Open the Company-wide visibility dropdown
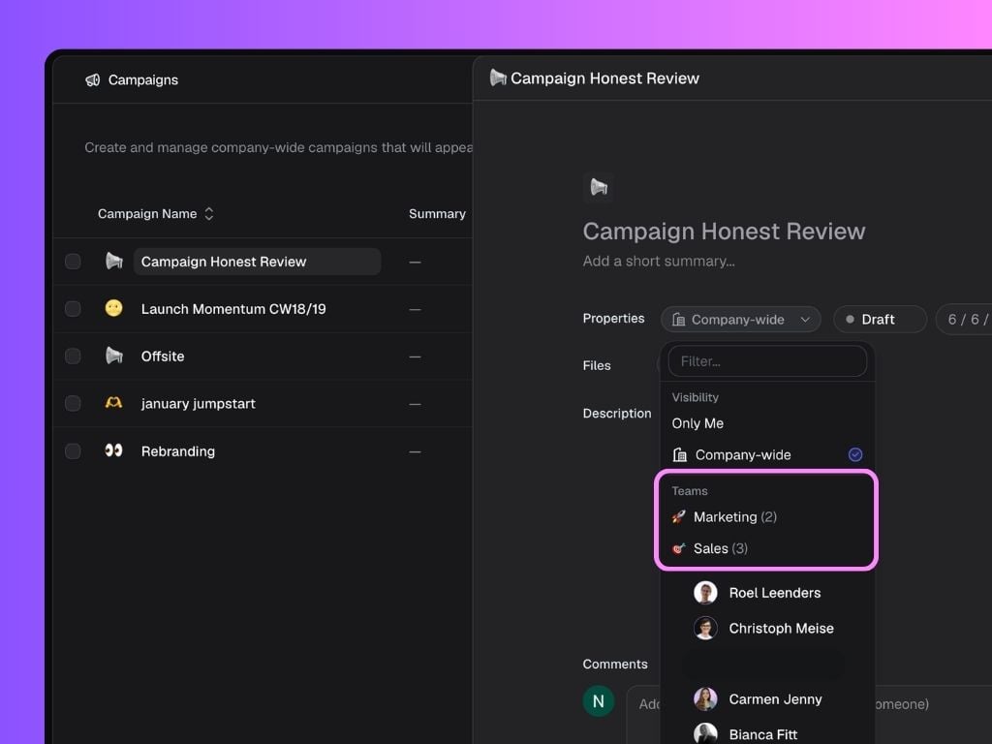Screen dimensions: 992x744 tap(741, 320)
